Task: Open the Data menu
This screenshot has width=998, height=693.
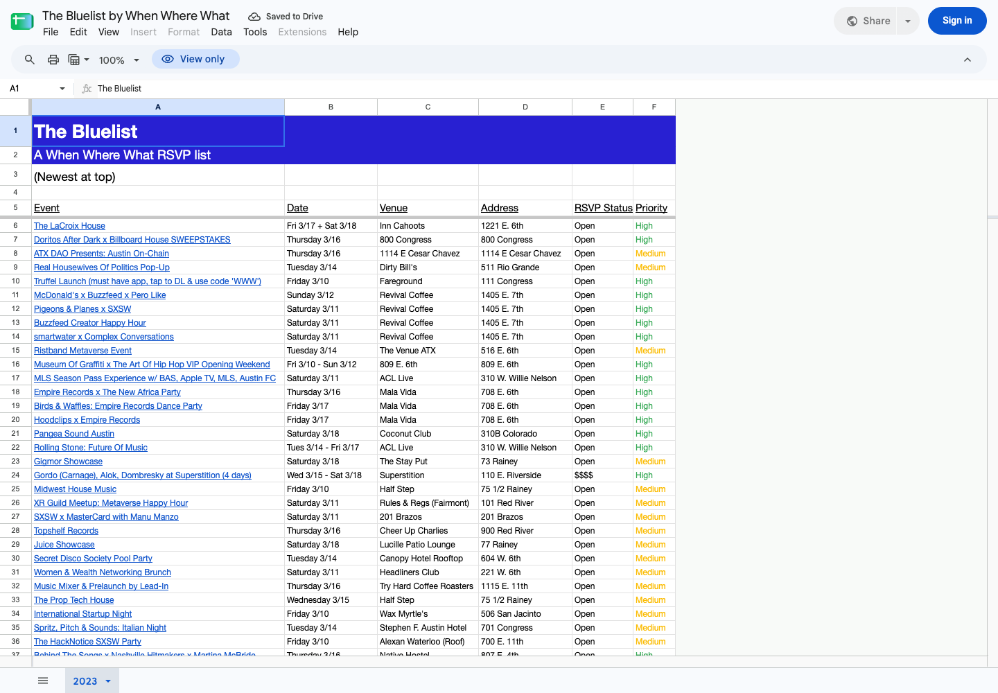Action: (222, 32)
